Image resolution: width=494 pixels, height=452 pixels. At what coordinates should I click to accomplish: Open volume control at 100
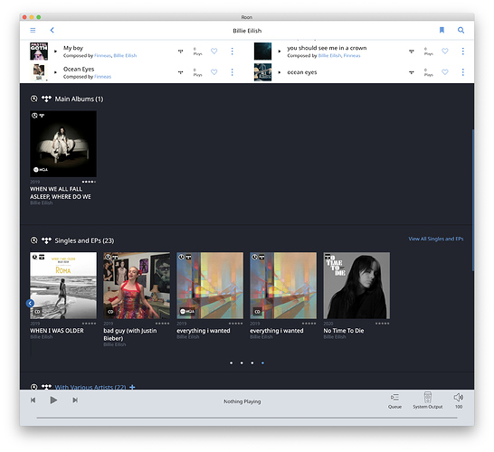click(459, 400)
